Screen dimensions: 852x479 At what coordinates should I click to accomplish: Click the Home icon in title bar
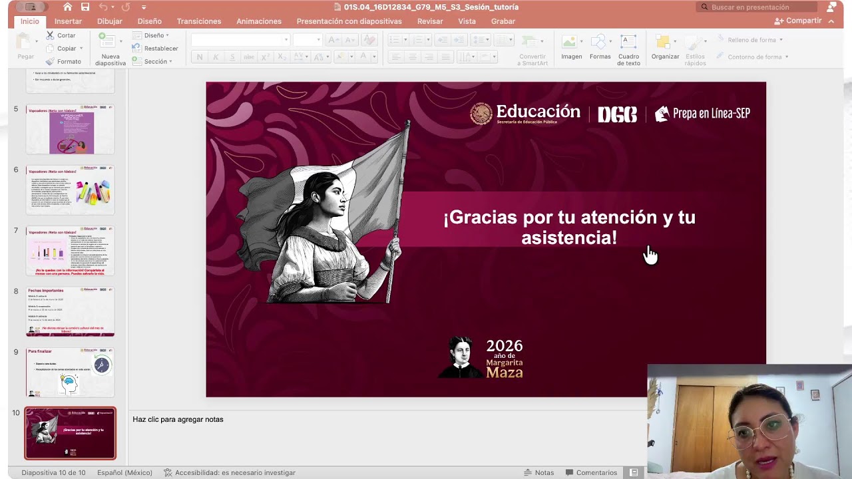click(67, 7)
